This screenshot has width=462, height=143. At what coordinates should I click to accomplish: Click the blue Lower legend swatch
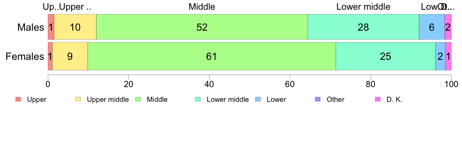click(258, 99)
